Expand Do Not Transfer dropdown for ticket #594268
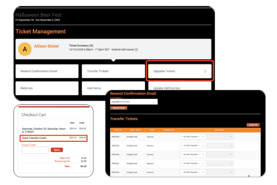Viewport: 277px width, 185px height. [193, 172]
